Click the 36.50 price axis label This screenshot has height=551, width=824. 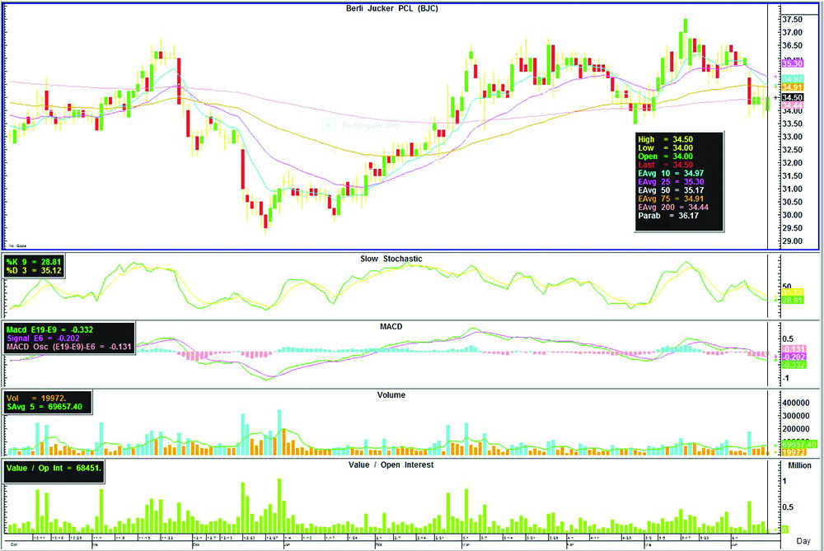(x=793, y=45)
